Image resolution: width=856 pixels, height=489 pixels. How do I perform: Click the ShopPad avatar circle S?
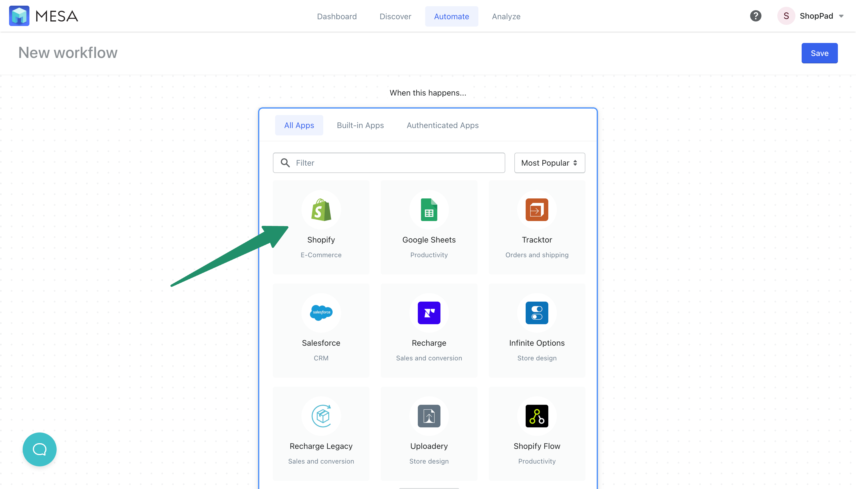pos(786,16)
